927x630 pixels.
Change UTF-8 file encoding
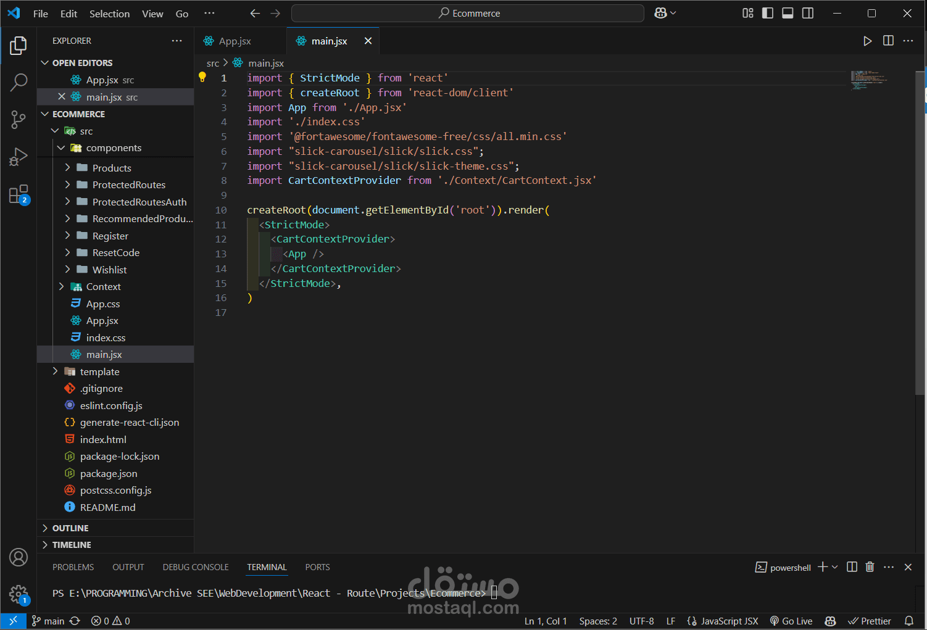click(642, 621)
